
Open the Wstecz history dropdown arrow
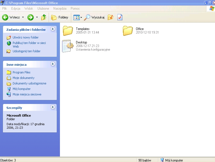tap(23, 17)
